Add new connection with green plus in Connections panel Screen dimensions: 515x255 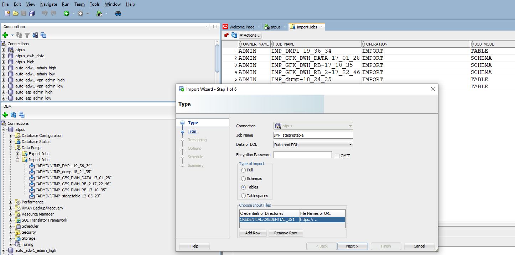pyautogui.click(x=5, y=35)
